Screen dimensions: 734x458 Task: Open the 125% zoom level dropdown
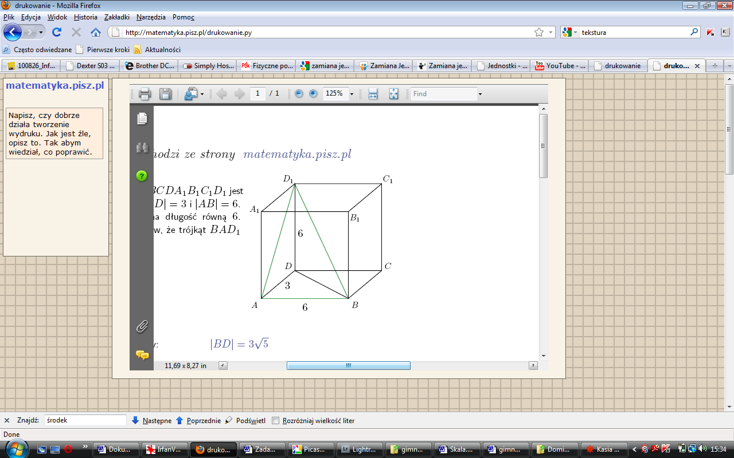352,94
